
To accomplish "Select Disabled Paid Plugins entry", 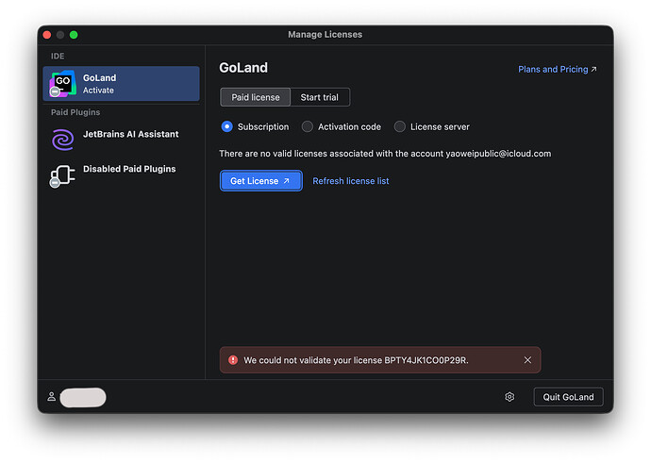I will pyautogui.click(x=121, y=174).
